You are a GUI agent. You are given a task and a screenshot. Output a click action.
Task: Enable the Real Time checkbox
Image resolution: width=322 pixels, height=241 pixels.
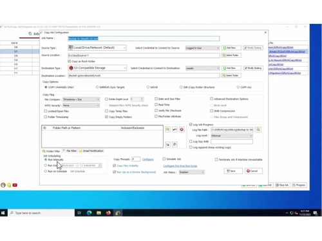click(156, 105)
